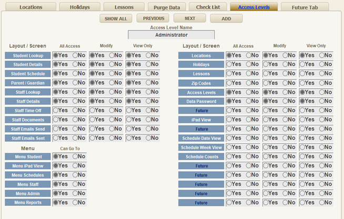Go to the PREVIOUS access level record

pos(153,18)
